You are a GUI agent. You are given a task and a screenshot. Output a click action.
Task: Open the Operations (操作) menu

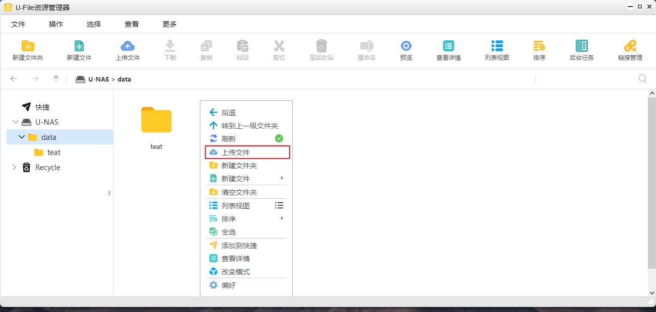[56, 24]
